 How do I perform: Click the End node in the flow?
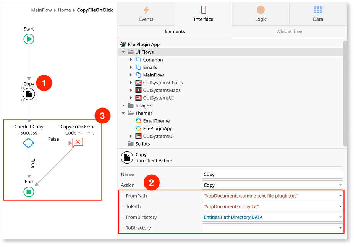point(29,191)
